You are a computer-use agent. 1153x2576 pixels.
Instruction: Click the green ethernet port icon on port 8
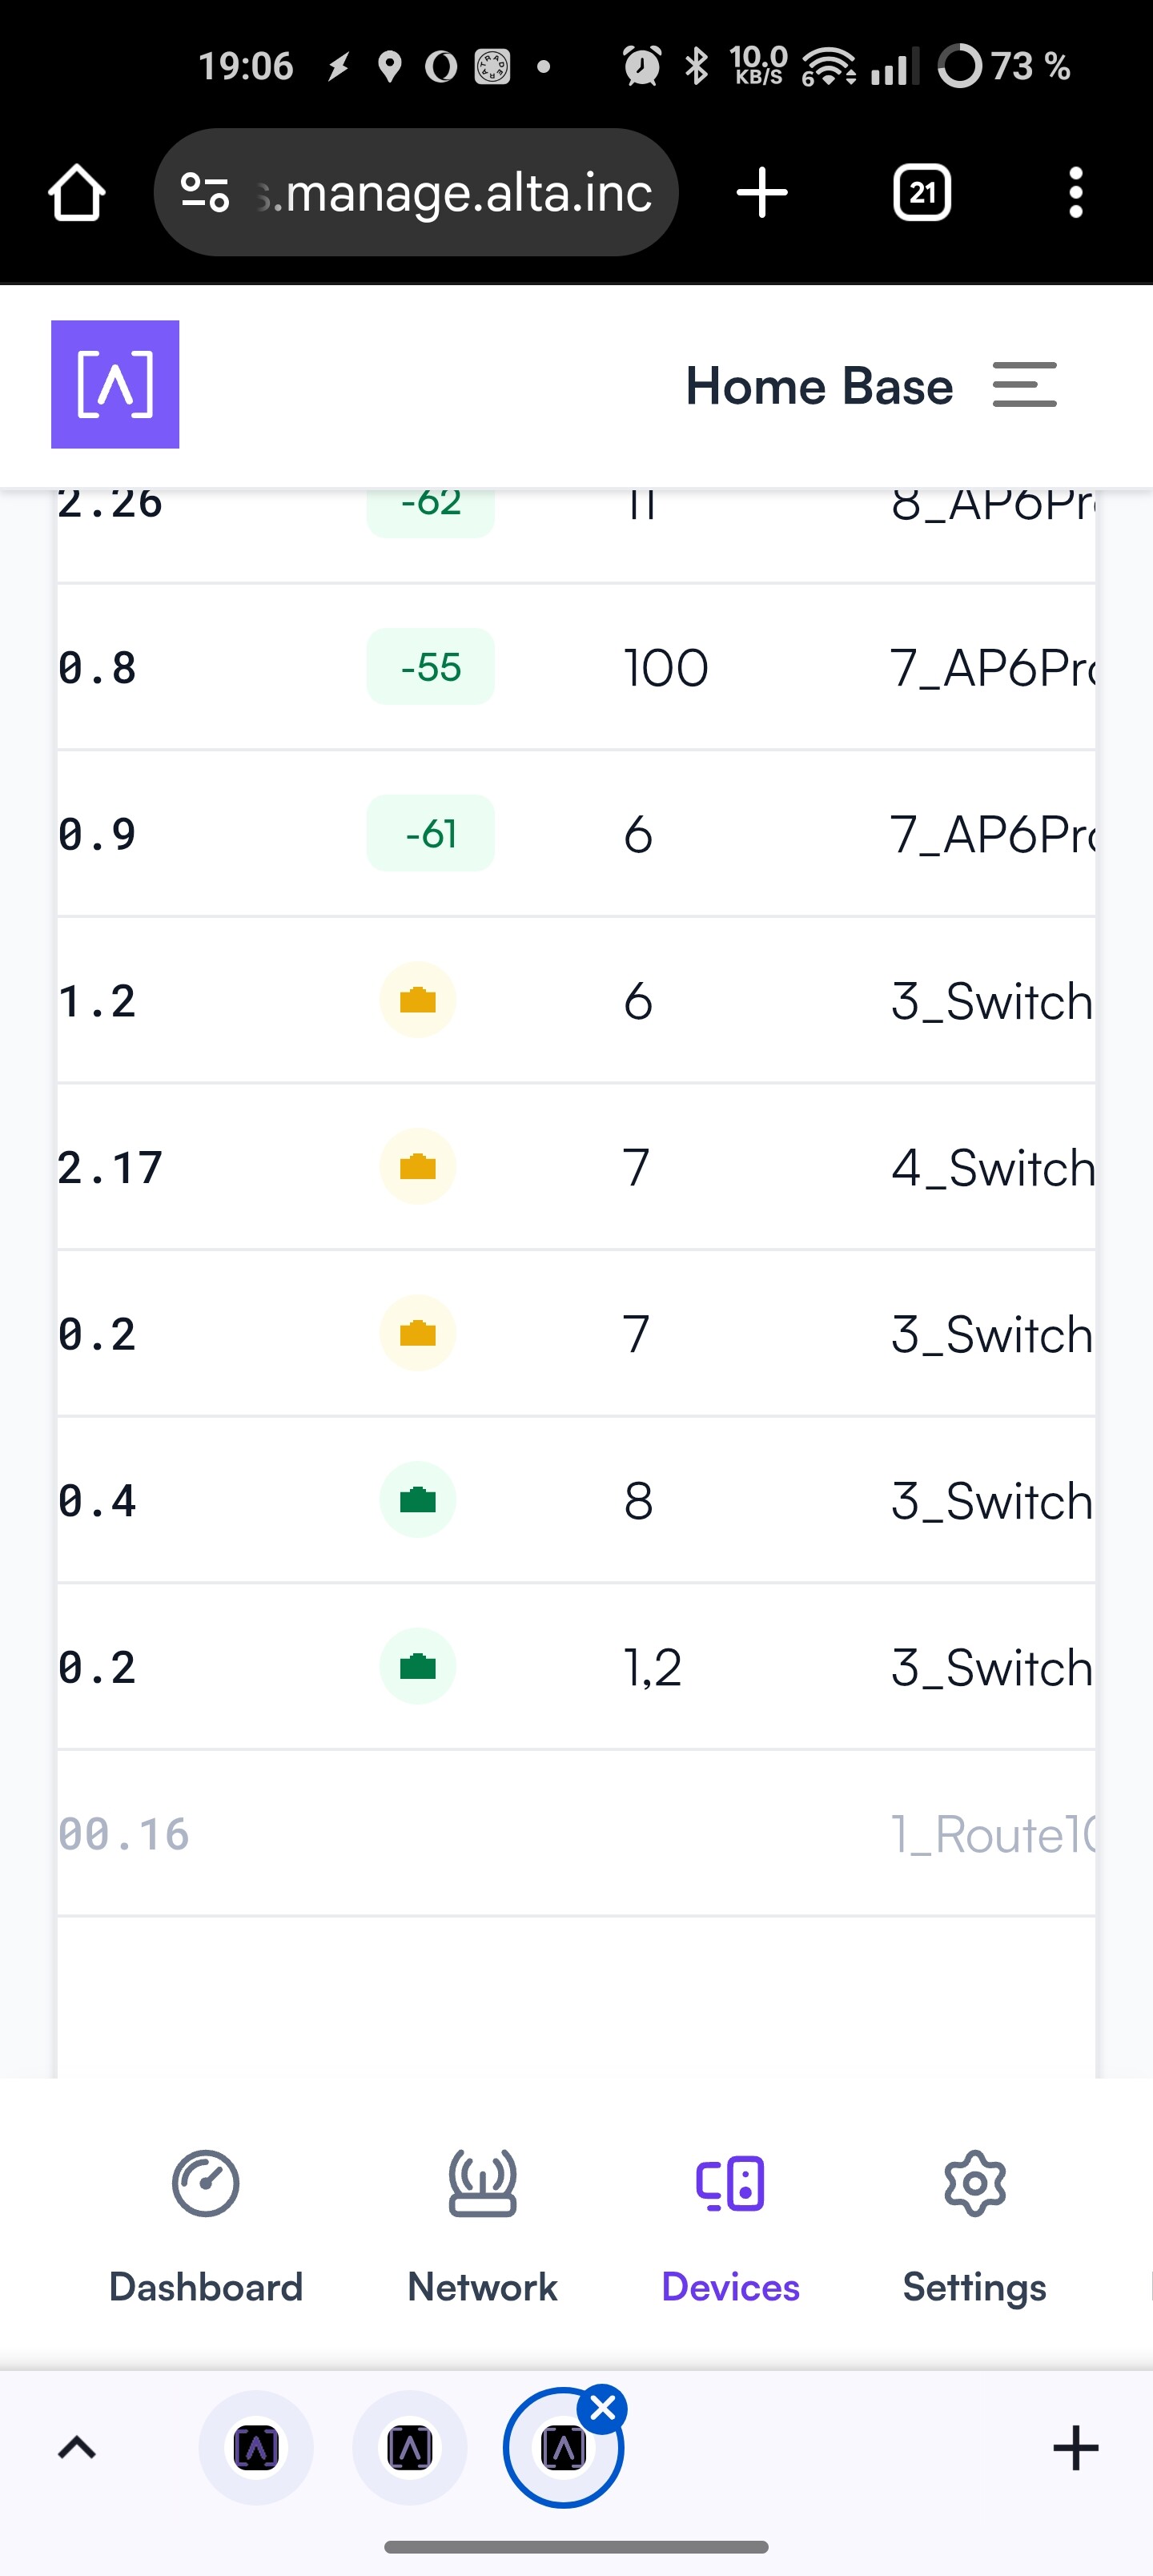(x=417, y=1500)
